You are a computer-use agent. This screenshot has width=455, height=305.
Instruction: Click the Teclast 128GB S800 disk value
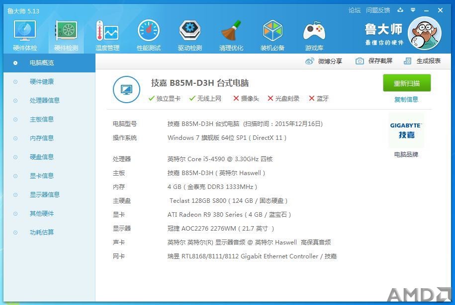point(229,201)
